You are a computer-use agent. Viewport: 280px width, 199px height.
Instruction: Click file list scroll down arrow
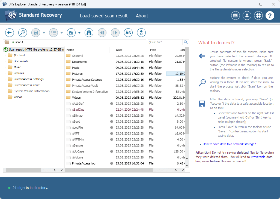click(x=187, y=166)
